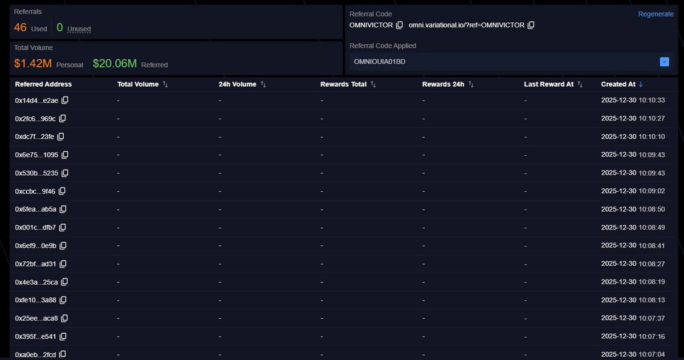The height and width of the screenshot is (360, 684).
Task: Click timestamp 2025-12-30 10:10:27
Action: pyautogui.click(x=633, y=119)
